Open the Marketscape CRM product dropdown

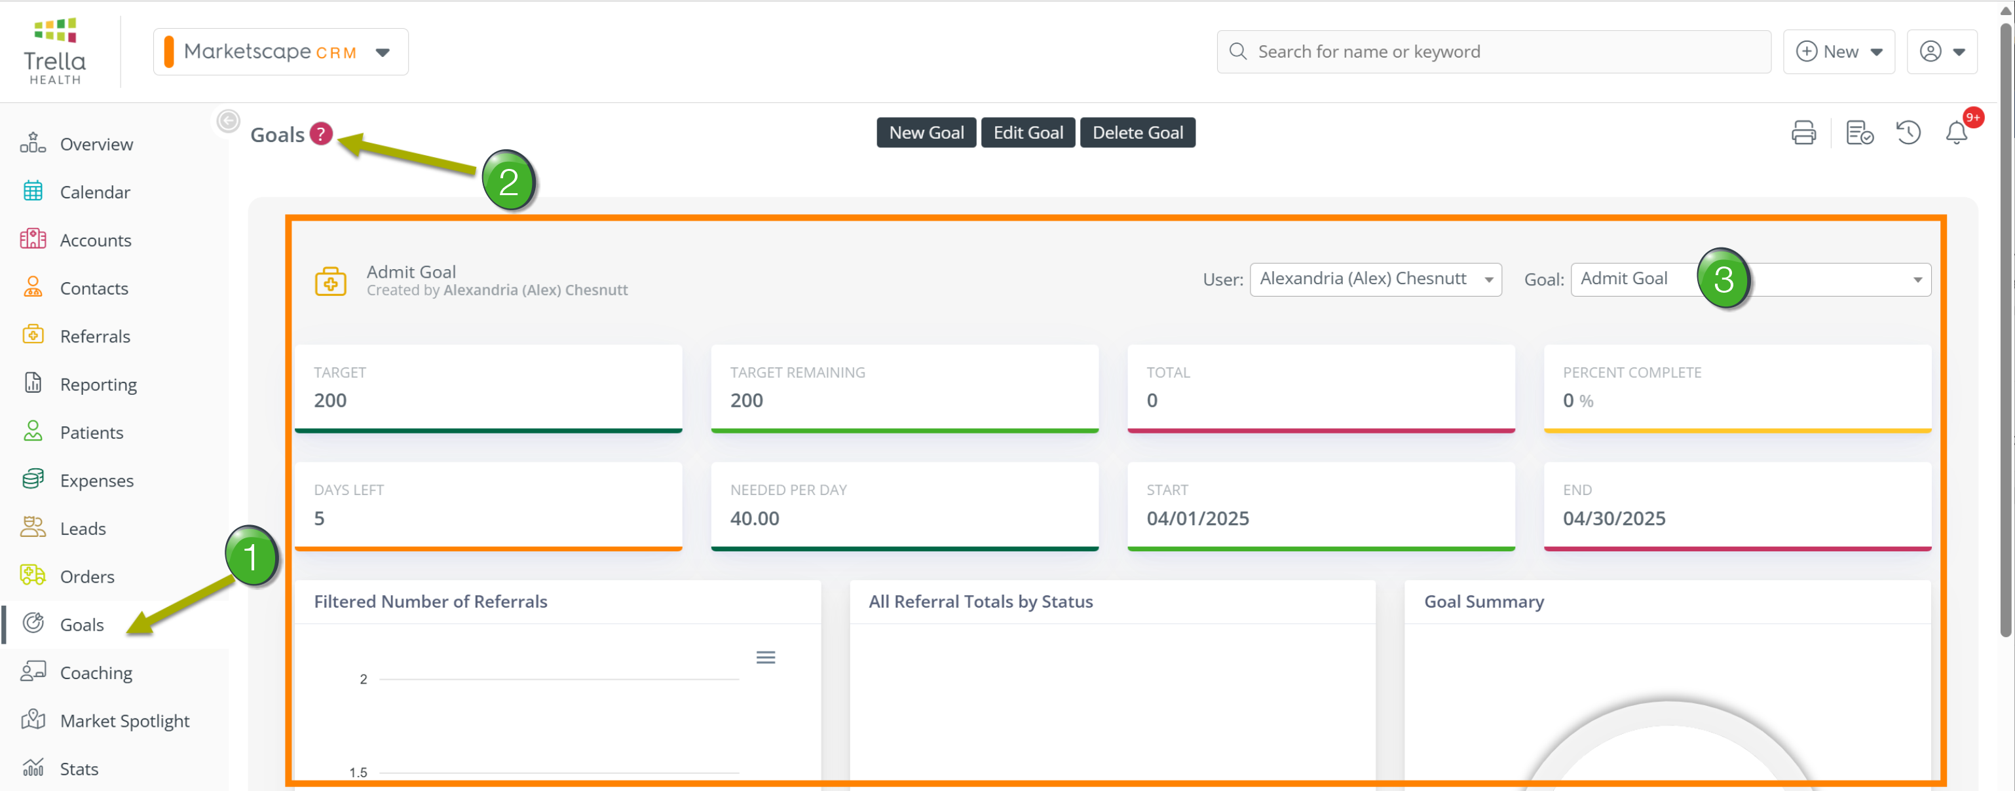tap(280, 52)
